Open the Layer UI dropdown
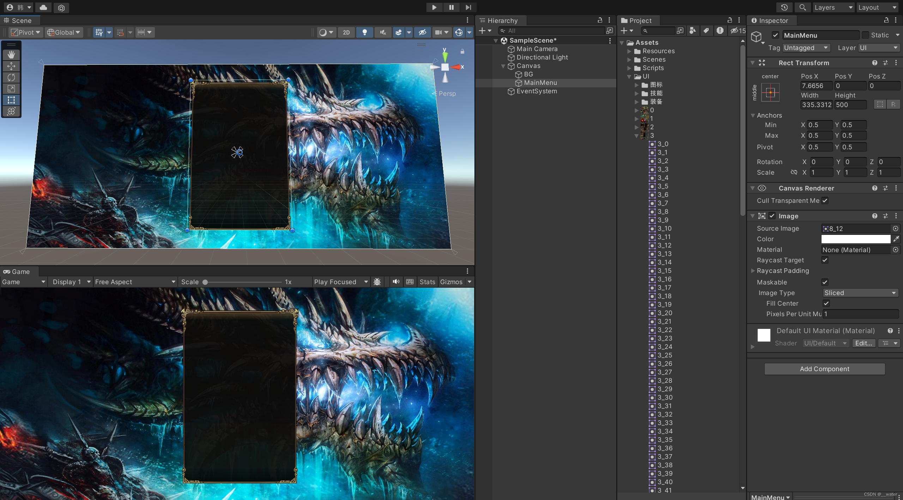 (x=879, y=48)
